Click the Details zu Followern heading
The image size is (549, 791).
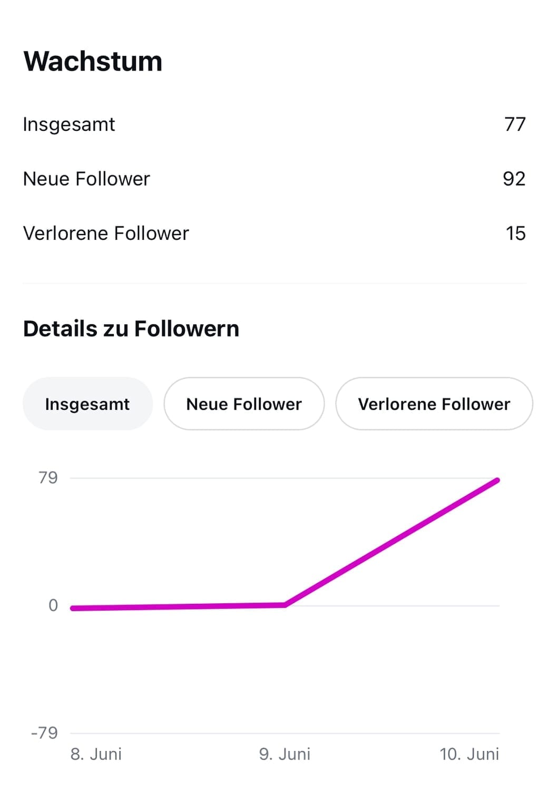point(131,329)
